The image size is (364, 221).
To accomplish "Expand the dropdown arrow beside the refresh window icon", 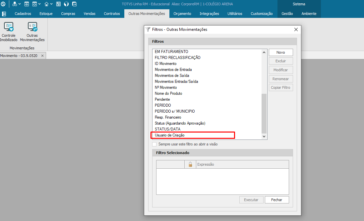I will pos(39,4).
